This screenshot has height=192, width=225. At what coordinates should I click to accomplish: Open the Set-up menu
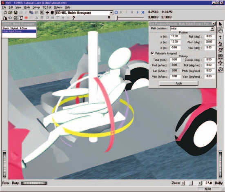pyautogui.click(x=36, y=7)
